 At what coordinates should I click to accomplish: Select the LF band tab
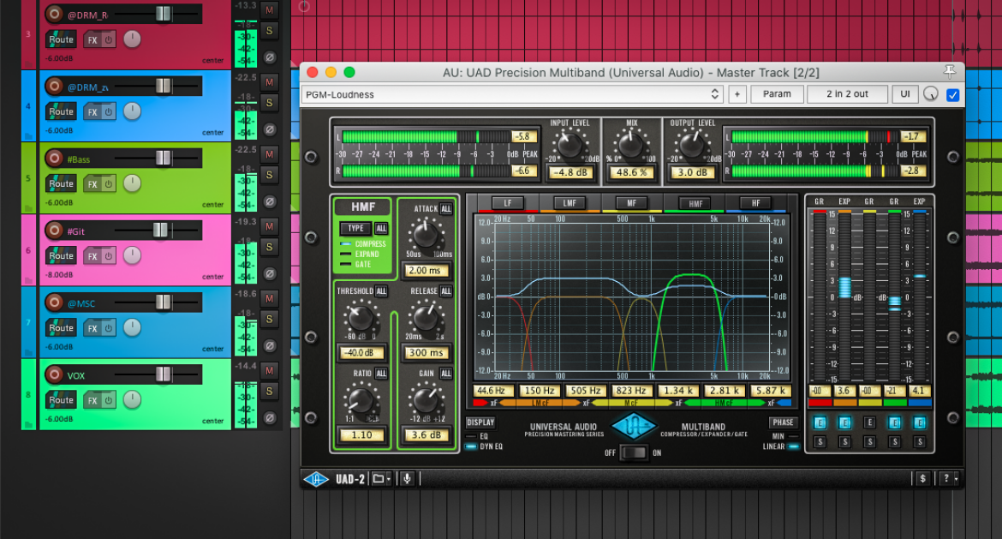507,203
